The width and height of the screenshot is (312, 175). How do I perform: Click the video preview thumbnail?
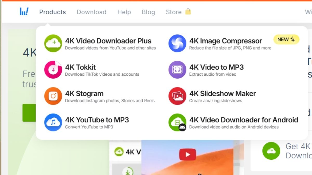point(187,157)
